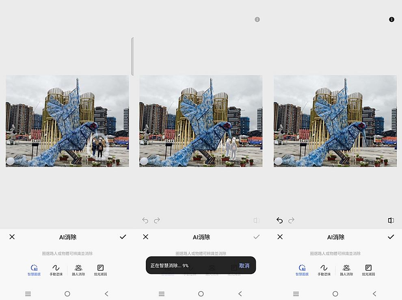The width and height of the screenshot is (402, 300).
Task: Close AI消除 with X in left screen
Action: point(12,237)
